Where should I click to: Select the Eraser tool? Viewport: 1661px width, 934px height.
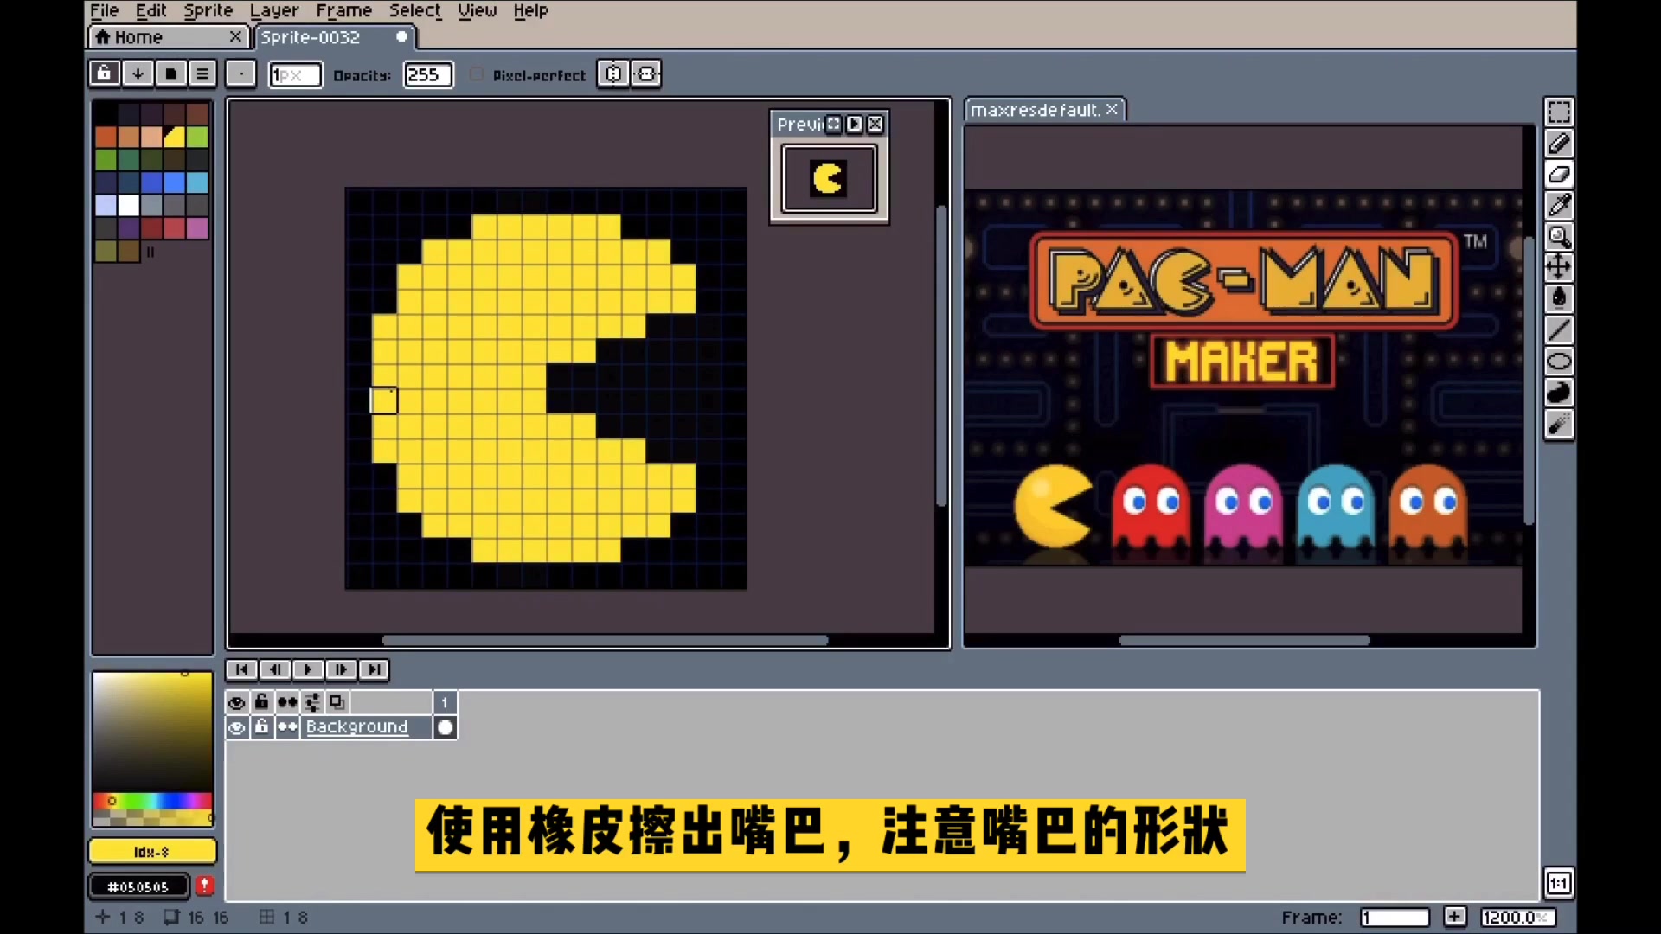1559,175
